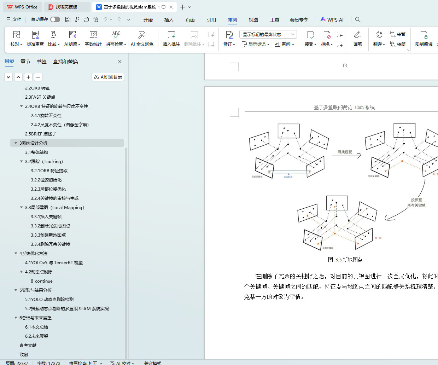Switch to the 书签 navigation tab

pyautogui.click(x=42, y=62)
